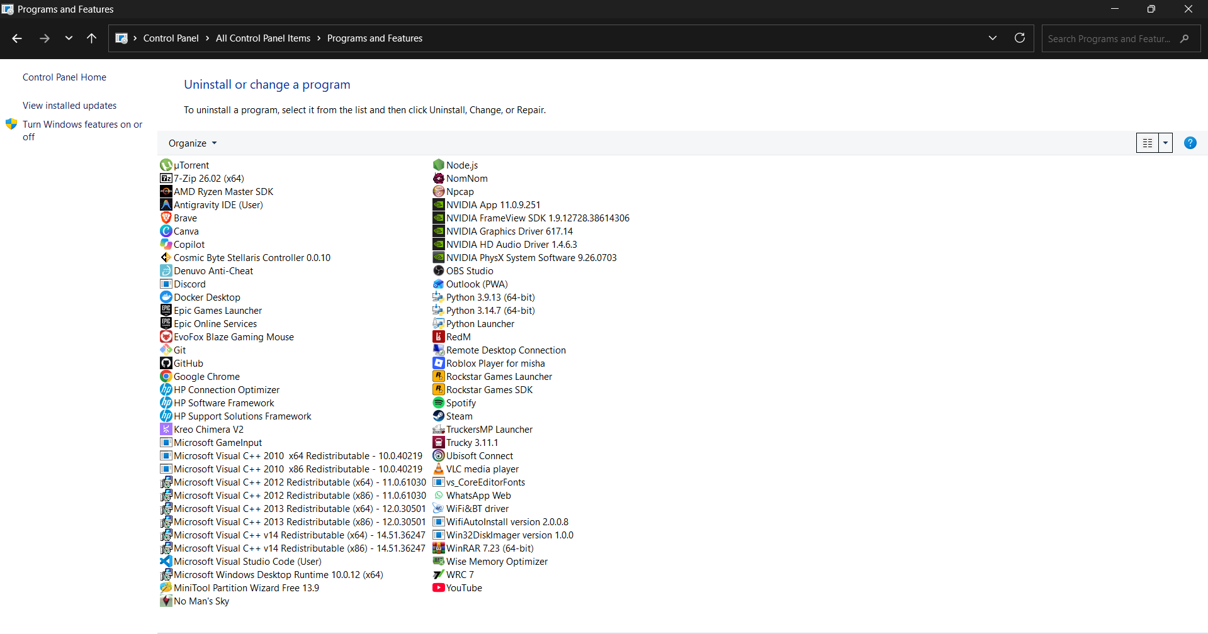The image size is (1208, 634).
Task: Click the Spotify icon
Action: pyautogui.click(x=439, y=403)
